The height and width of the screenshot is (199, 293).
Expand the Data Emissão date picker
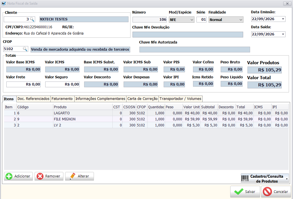click(283, 19)
